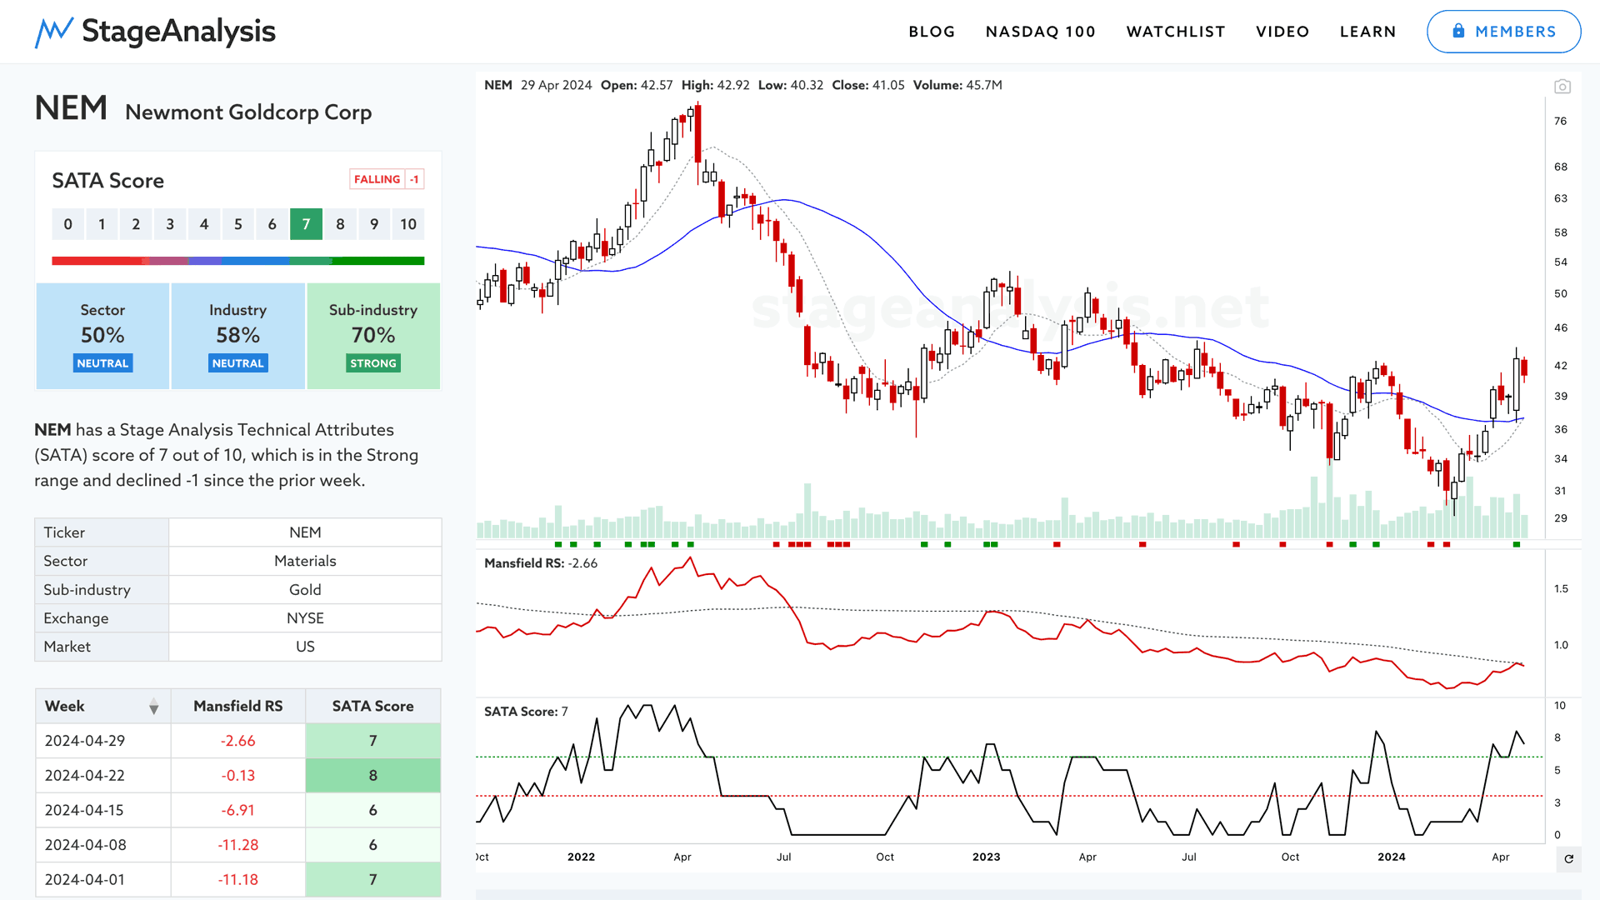Click the Industry 58% Neutral tile

coord(237,336)
